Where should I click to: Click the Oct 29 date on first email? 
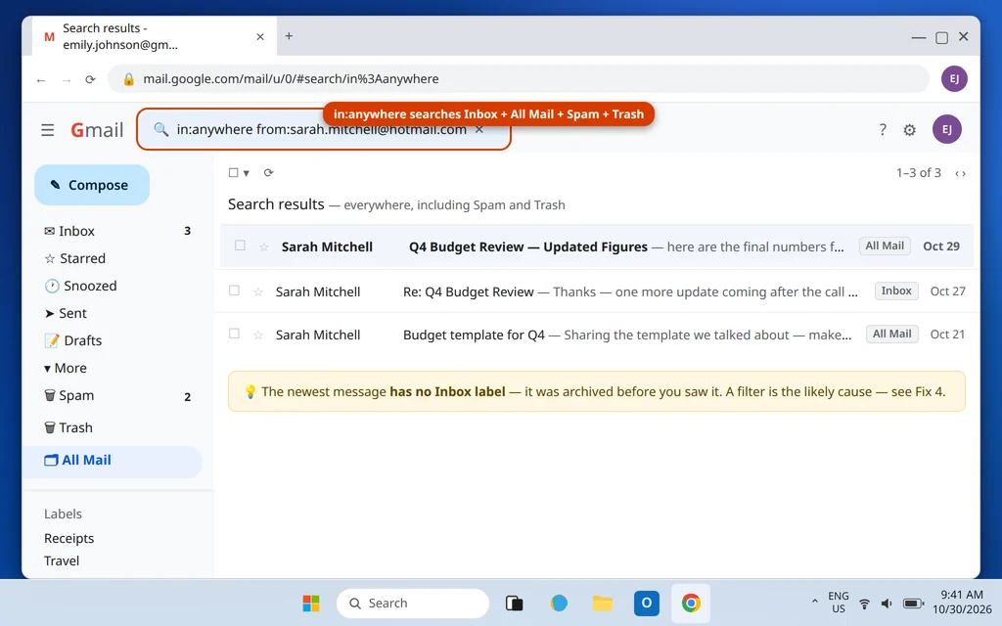click(941, 246)
